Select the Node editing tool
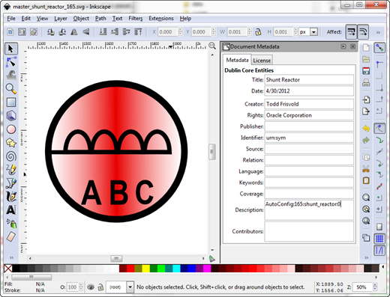The image size is (390, 297). [x=11, y=62]
